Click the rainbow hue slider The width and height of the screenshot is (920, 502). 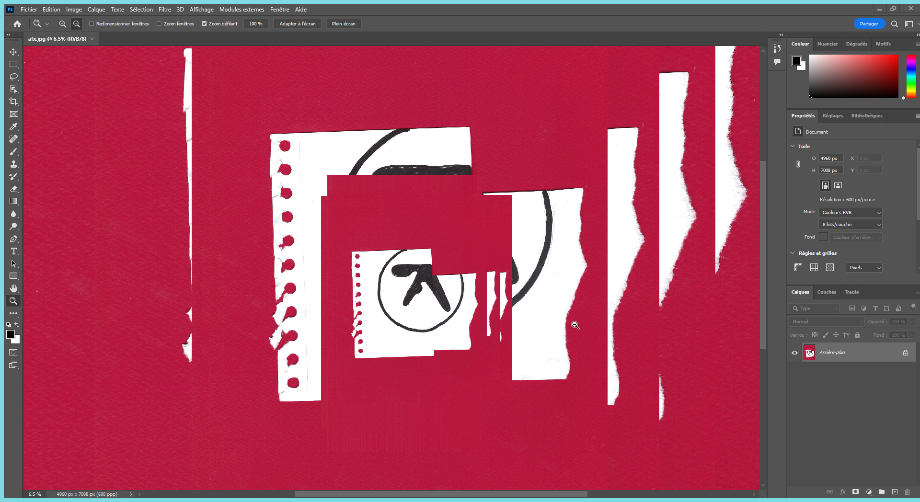pyautogui.click(x=911, y=77)
